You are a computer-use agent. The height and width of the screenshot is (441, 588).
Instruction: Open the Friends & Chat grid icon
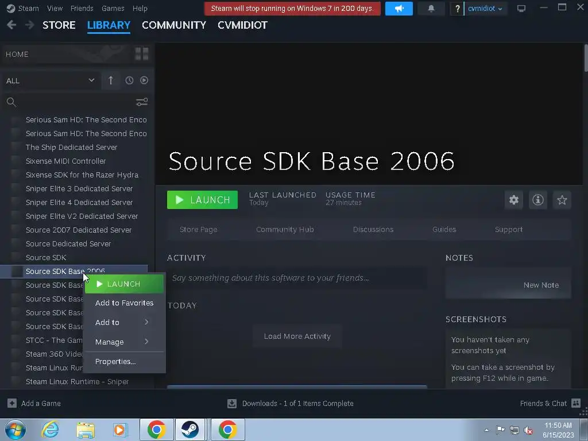click(x=576, y=403)
